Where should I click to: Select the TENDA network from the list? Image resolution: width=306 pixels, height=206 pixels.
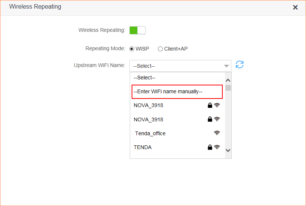click(143, 147)
